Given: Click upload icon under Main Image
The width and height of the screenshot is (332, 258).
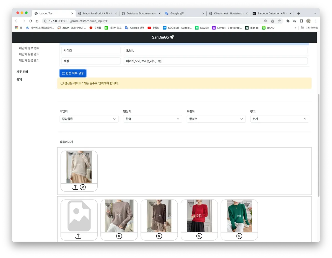Looking at the screenshot, I should pos(75,187).
